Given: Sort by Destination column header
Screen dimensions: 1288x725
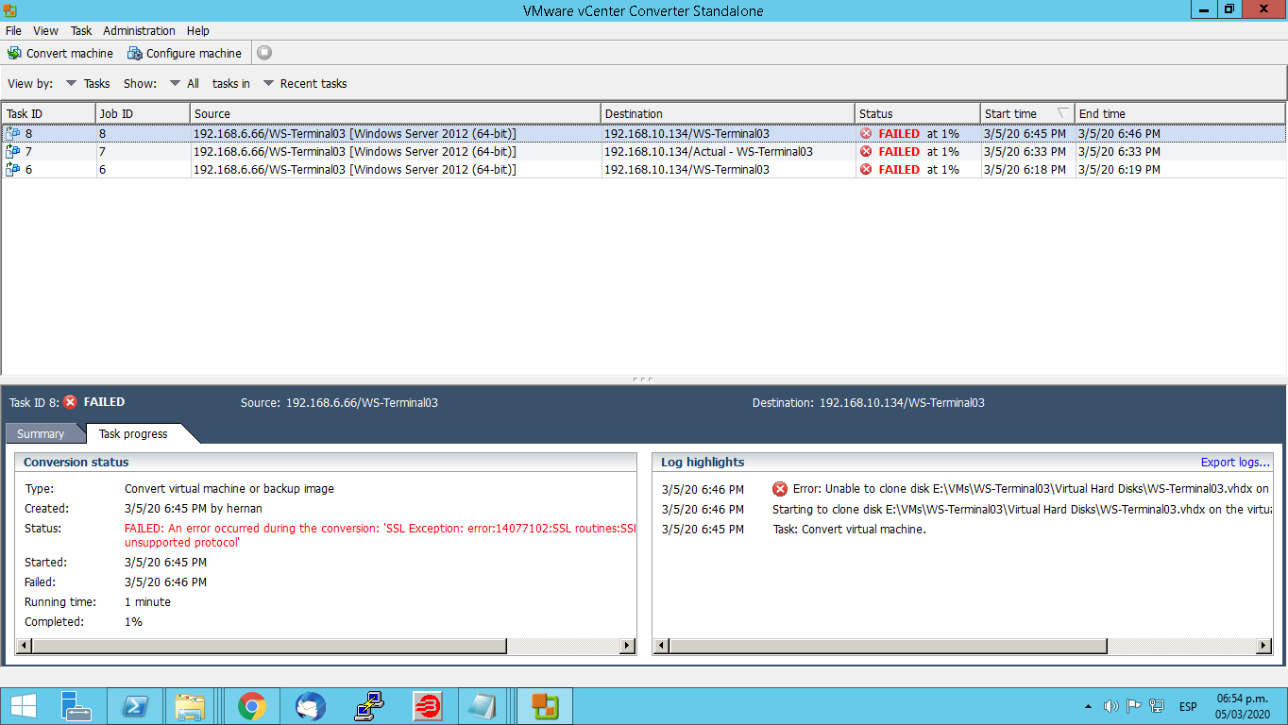Looking at the screenshot, I should 728,113.
